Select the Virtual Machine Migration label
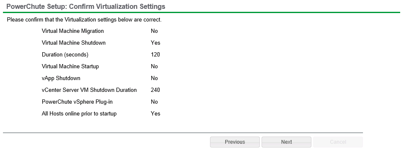412x153 pixels. tap(73, 31)
